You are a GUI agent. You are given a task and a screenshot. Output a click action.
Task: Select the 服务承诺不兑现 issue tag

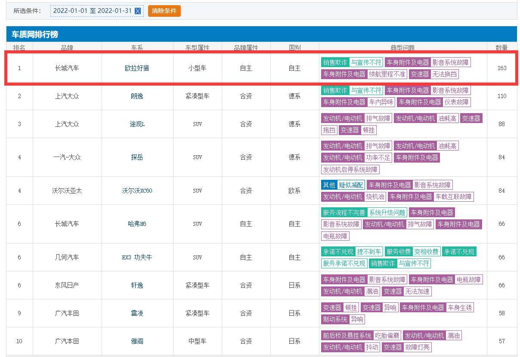344,263
